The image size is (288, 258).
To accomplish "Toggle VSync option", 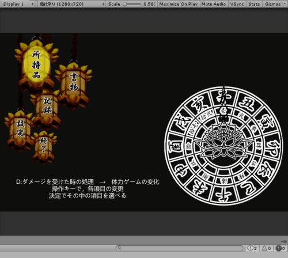I will point(237,4).
